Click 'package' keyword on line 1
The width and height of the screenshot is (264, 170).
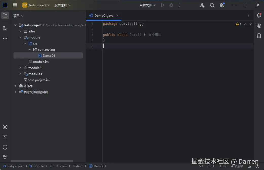(x=110, y=24)
